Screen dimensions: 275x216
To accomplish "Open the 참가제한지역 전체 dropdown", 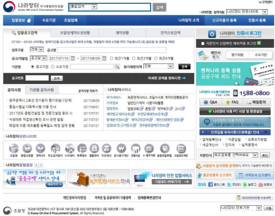I will click(x=158, y=66).
